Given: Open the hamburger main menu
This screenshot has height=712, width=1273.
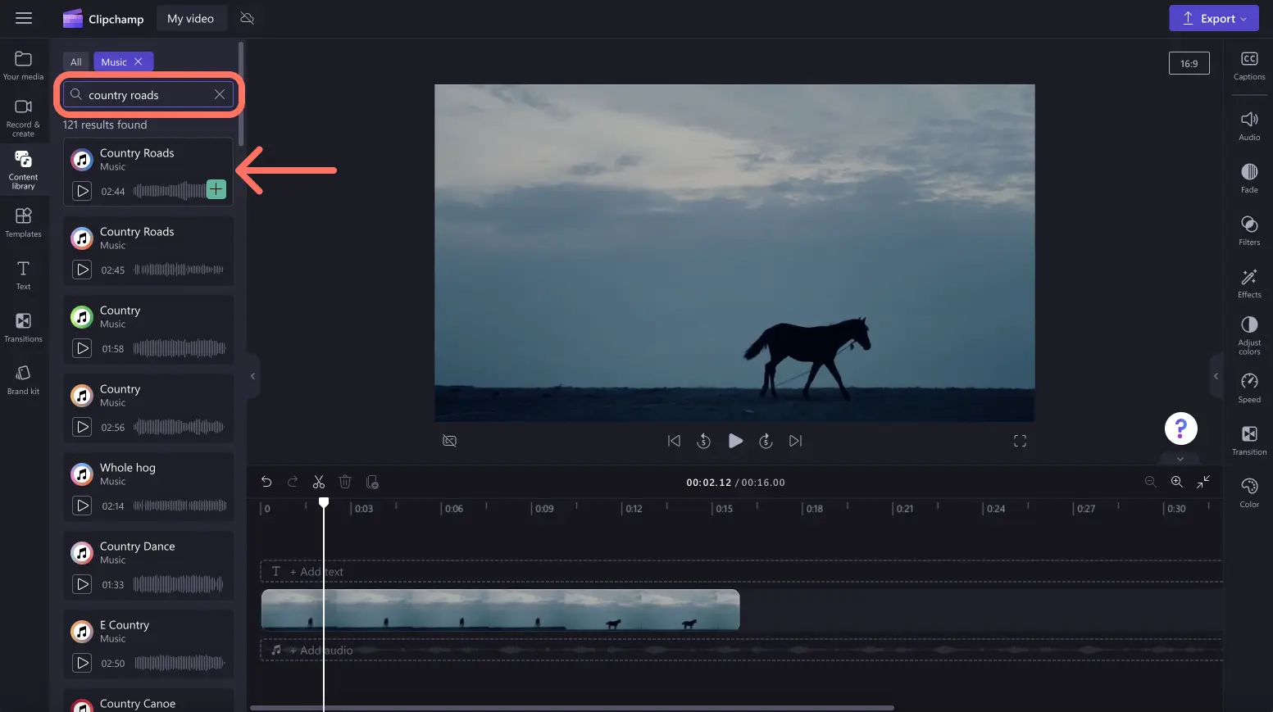Looking at the screenshot, I should click(24, 18).
